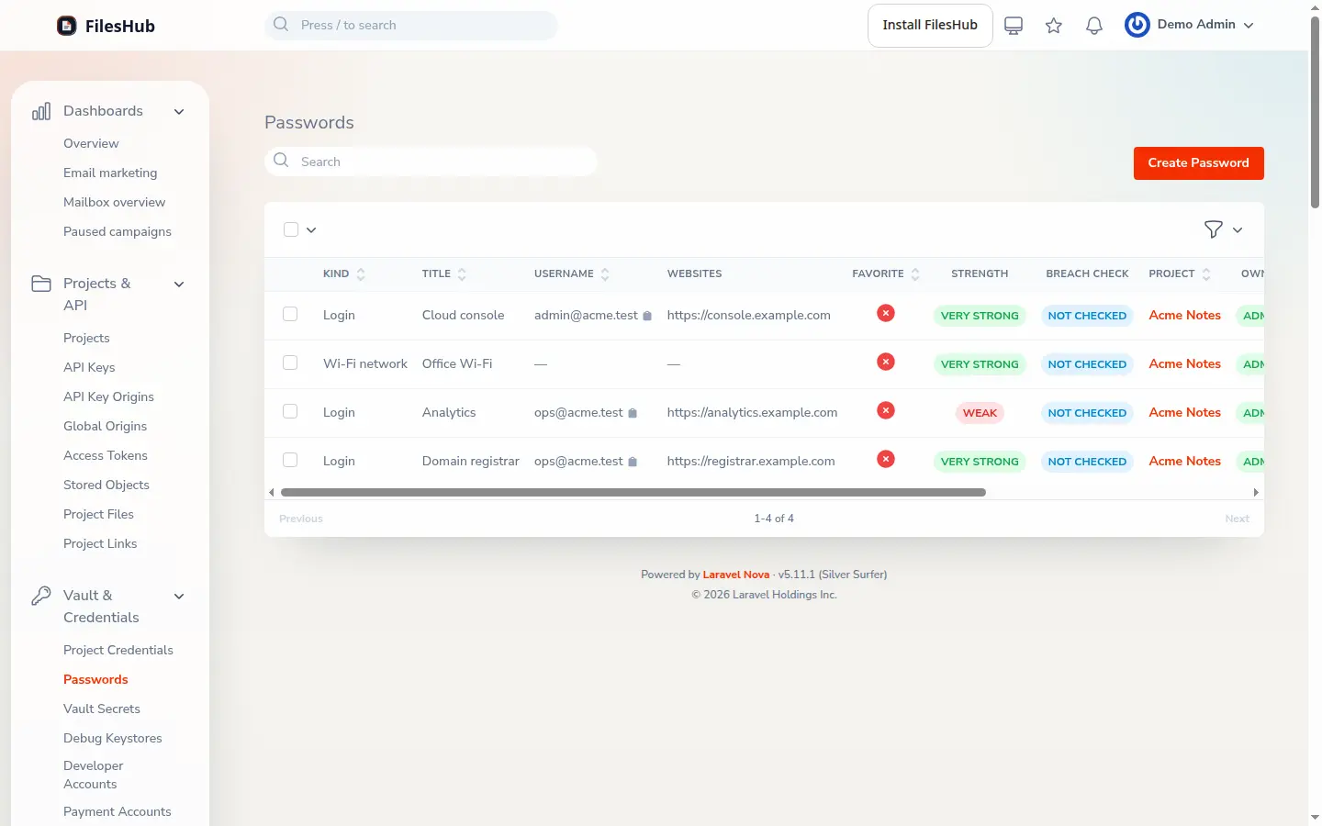This screenshot has height=826, width=1322.
Task: Copy username in the Domain registrar row
Action: (x=633, y=462)
